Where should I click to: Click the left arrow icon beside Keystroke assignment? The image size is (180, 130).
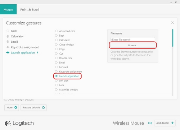pyautogui.click(x=8, y=47)
